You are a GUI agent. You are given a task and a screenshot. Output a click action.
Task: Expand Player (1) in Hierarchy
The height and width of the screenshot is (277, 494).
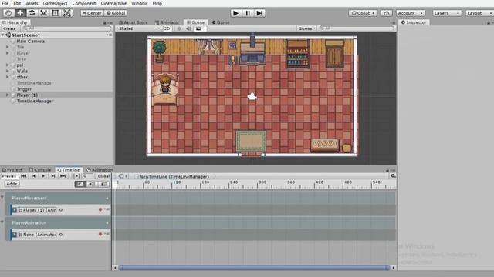click(x=8, y=95)
